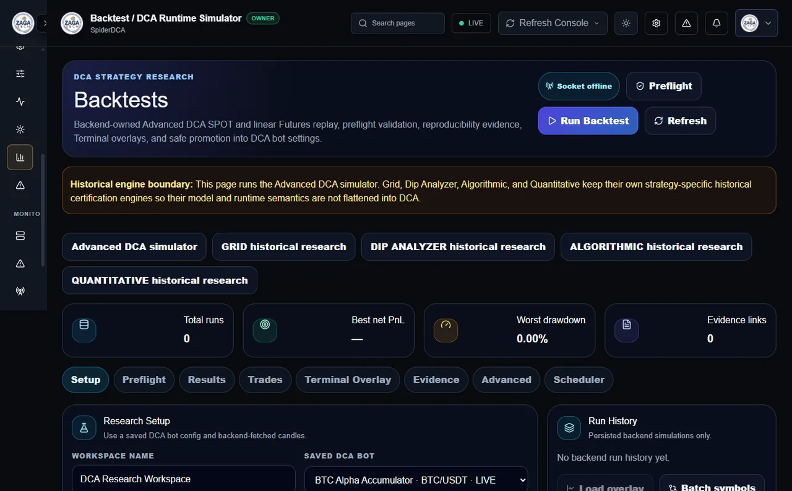
Task: Switch to the Setup tab
Action: [x=85, y=380]
